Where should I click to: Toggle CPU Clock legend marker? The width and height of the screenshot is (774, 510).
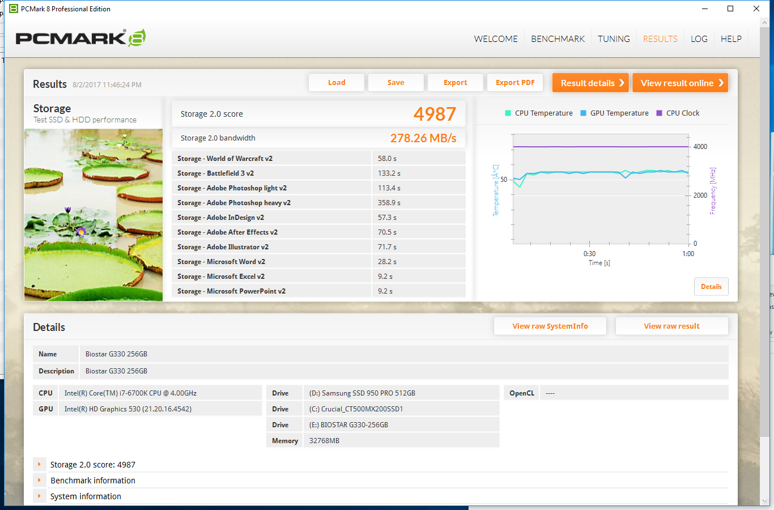click(x=659, y=113)
